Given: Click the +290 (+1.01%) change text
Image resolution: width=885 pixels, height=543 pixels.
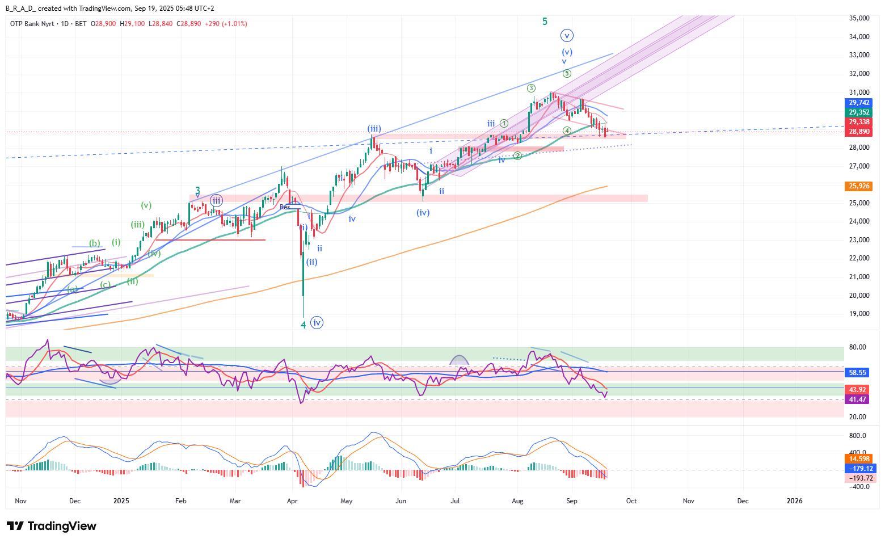Looking at the screenshot, I should [225, 24].
